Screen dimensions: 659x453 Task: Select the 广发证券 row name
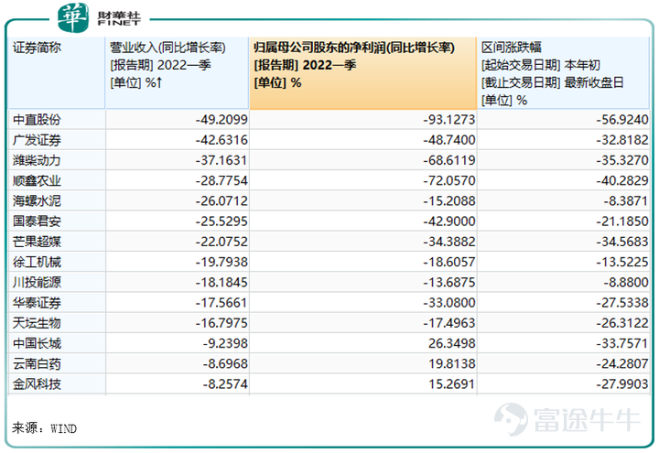pos(37,140)
